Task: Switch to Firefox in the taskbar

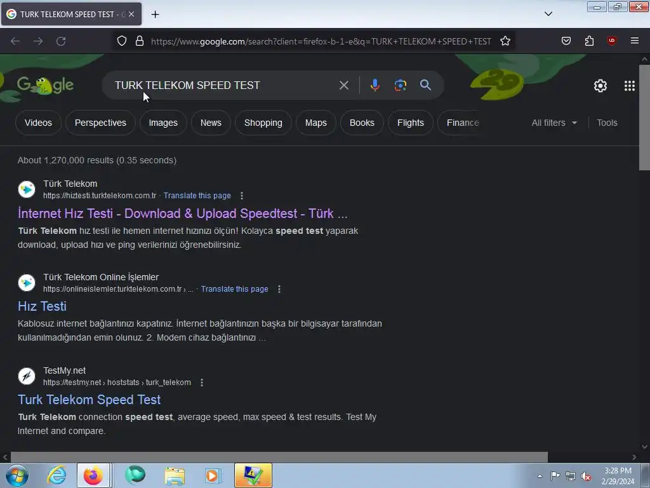Action: 93,475
